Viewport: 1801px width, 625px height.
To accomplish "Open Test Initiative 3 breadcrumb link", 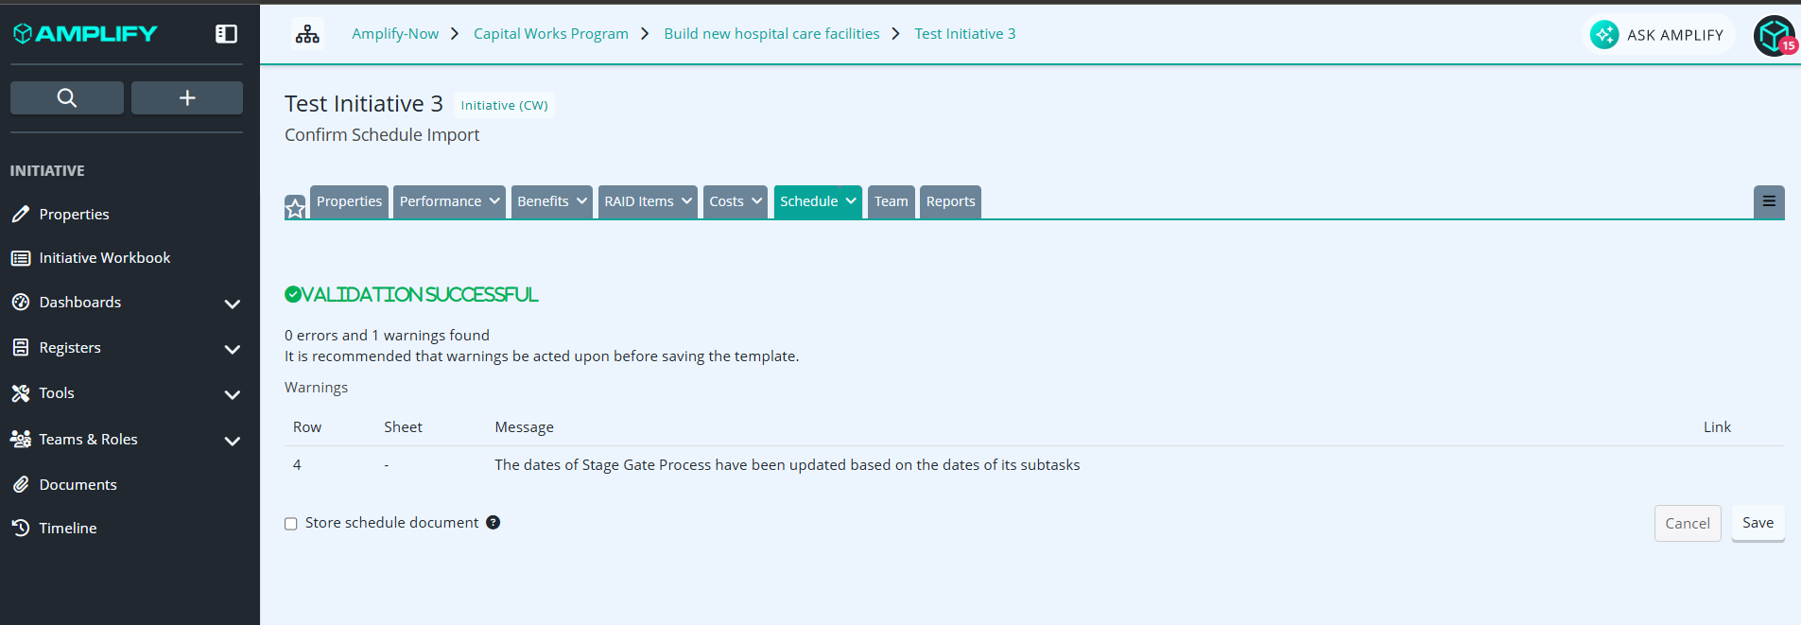I will point(965,34).
